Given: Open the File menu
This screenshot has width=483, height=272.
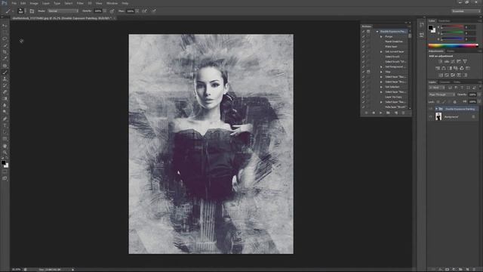Looking at the screenshot, I should click(14, 3).
